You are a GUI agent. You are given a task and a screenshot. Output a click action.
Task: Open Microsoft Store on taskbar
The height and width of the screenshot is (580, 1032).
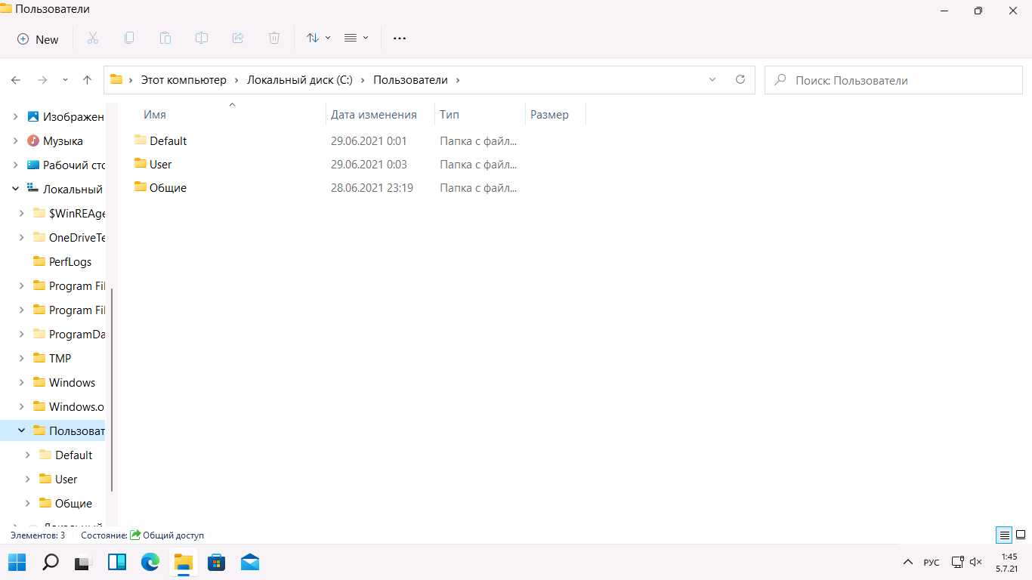click(217, 562)
